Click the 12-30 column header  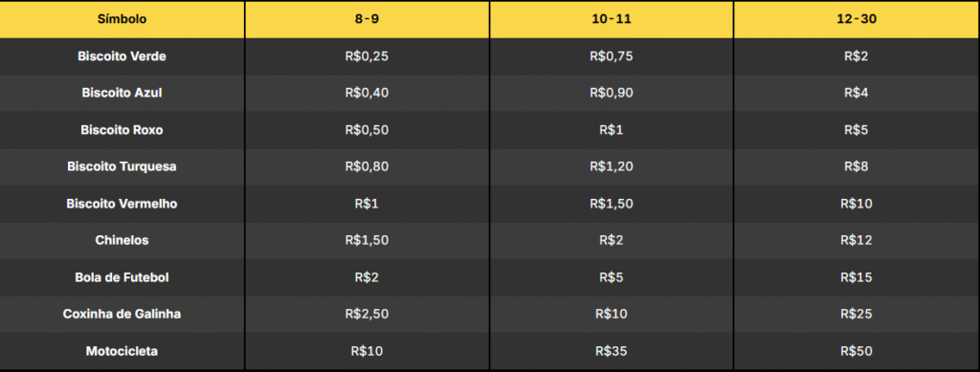coord(857,19)
